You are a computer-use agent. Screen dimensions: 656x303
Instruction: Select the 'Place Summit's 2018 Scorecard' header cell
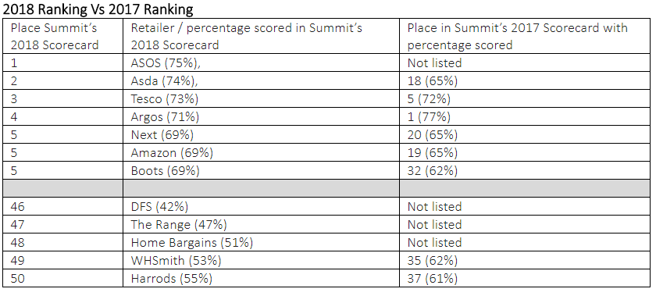coord(62,36)
